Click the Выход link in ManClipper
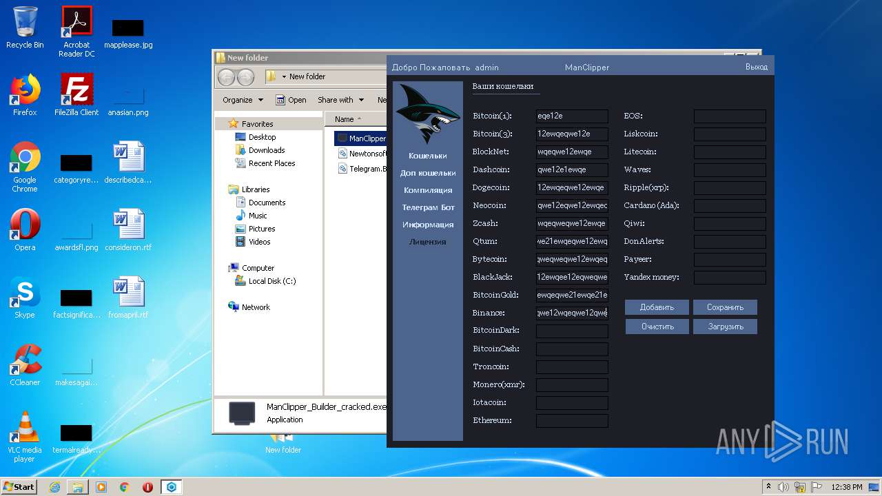 (756, 67)
